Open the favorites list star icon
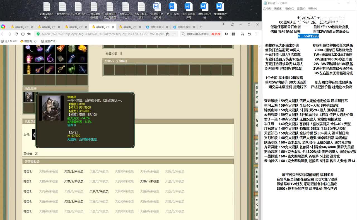 (x=29, y=34)
